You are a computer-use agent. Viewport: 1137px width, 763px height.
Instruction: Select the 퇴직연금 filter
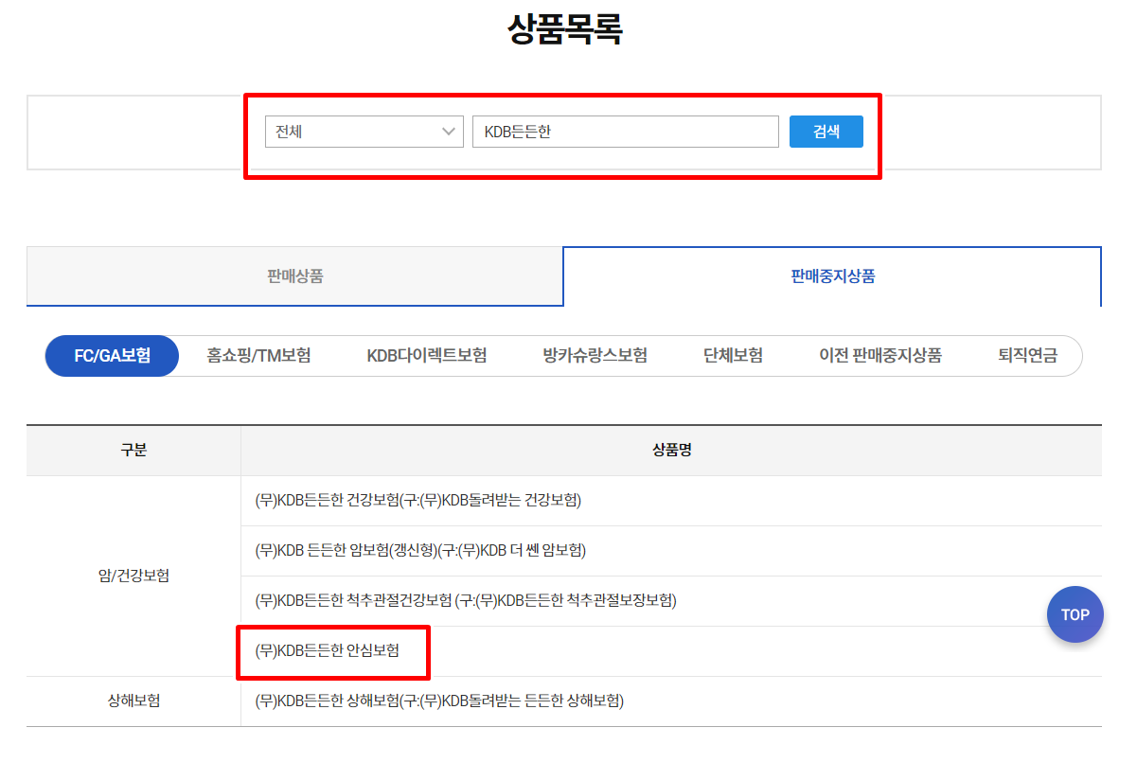point(1027,356)
